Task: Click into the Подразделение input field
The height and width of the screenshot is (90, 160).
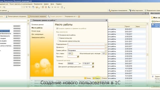Action: 86,44
